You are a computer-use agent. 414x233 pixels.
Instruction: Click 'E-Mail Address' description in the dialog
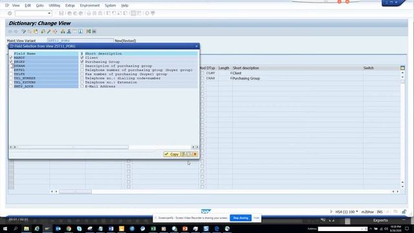(x=100, y=86)
